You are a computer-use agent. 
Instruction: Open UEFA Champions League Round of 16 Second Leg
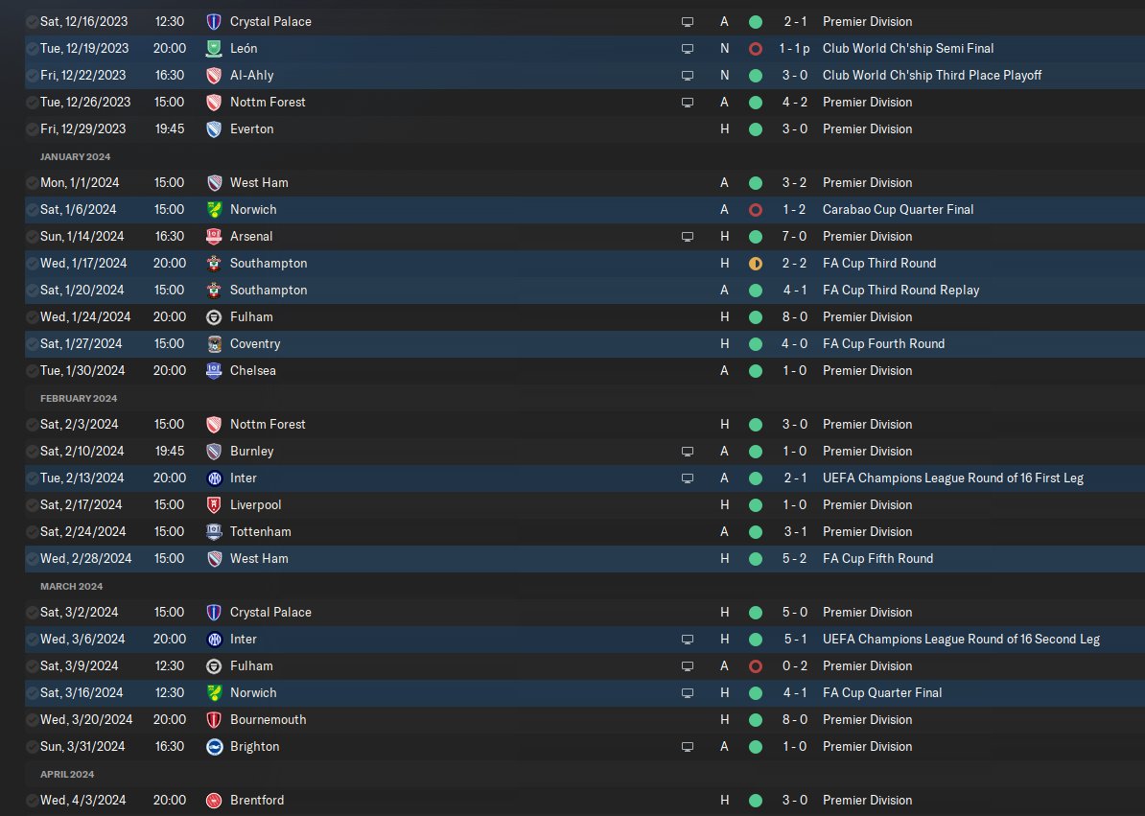coord(961,640)
